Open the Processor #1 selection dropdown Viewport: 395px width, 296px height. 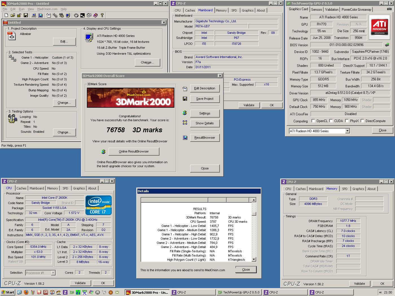tap(53, 273)
